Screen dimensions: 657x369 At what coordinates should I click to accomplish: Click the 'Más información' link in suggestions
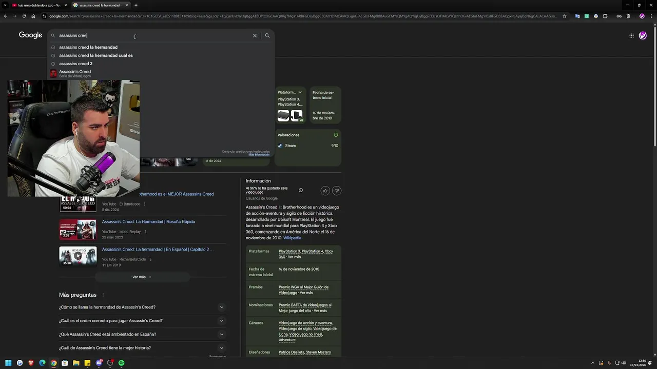tap(259, 154)
